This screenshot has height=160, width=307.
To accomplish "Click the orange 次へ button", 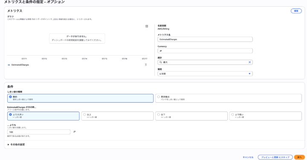I will tap(299, 157).
